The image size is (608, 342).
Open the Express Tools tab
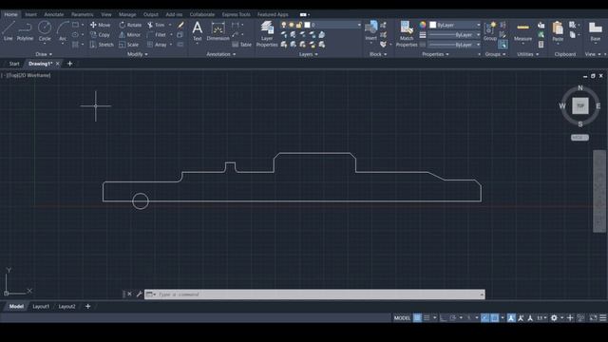tap(236, 14)
